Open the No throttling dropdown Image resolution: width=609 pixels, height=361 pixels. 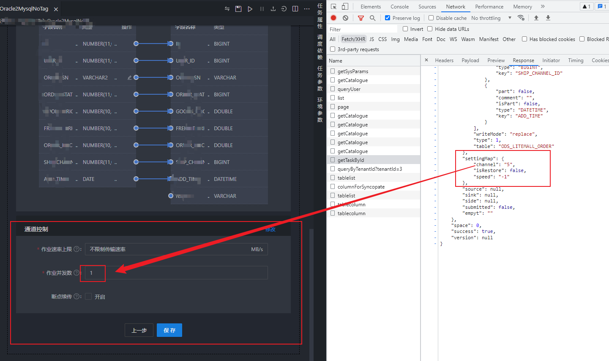click(492, 18)
